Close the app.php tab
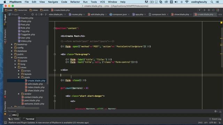Screen dimensions: 223x125 click(x=145, y=15)
